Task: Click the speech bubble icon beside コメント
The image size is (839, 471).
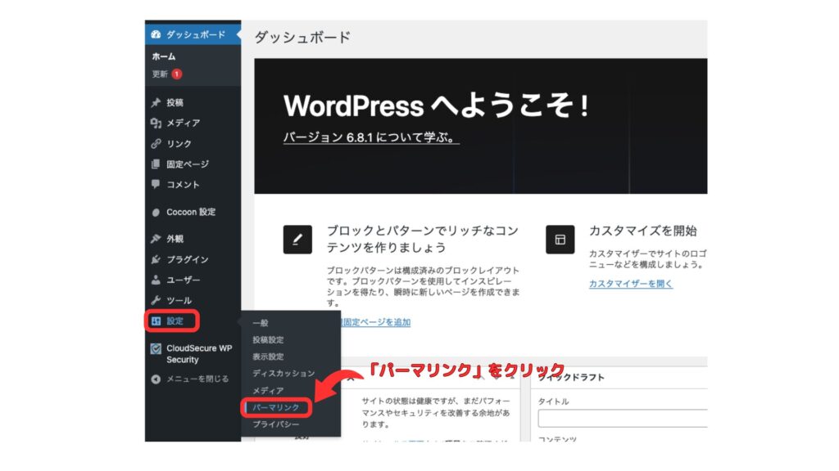Action: coord(156,184)
